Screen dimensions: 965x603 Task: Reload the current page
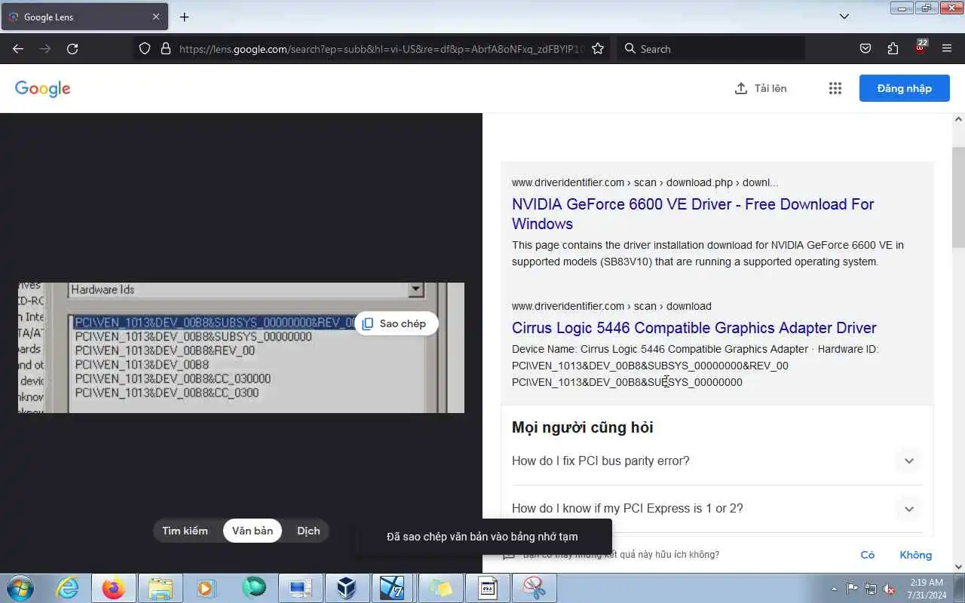72,48
